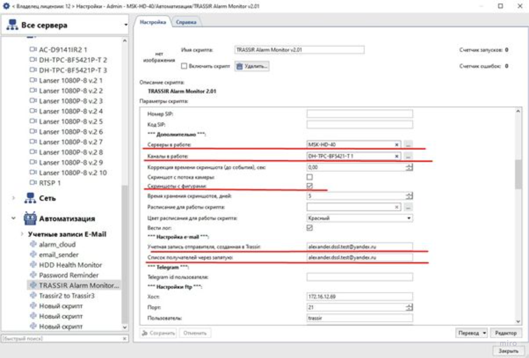Click Telegram id пользователя field
The width and height of the screenshot is (529, 358).
click(360, 277)
